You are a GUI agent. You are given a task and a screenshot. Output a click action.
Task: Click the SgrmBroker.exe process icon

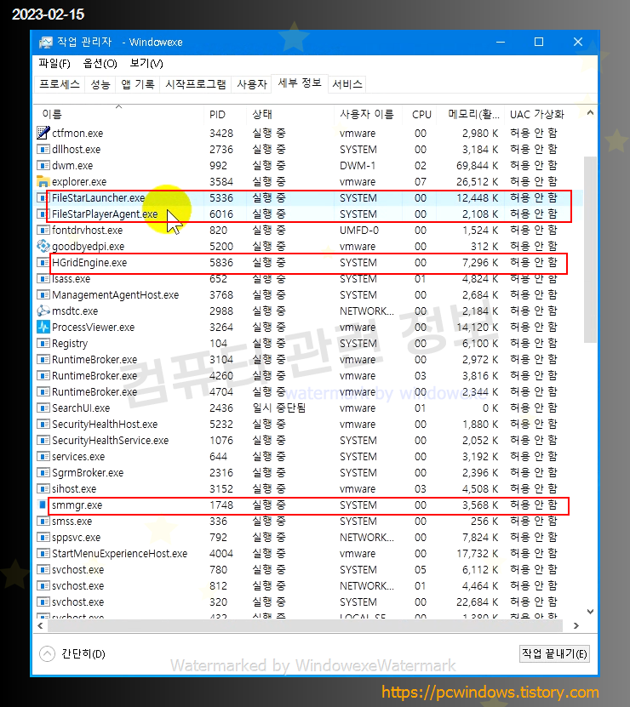click(x=43, y=472)
